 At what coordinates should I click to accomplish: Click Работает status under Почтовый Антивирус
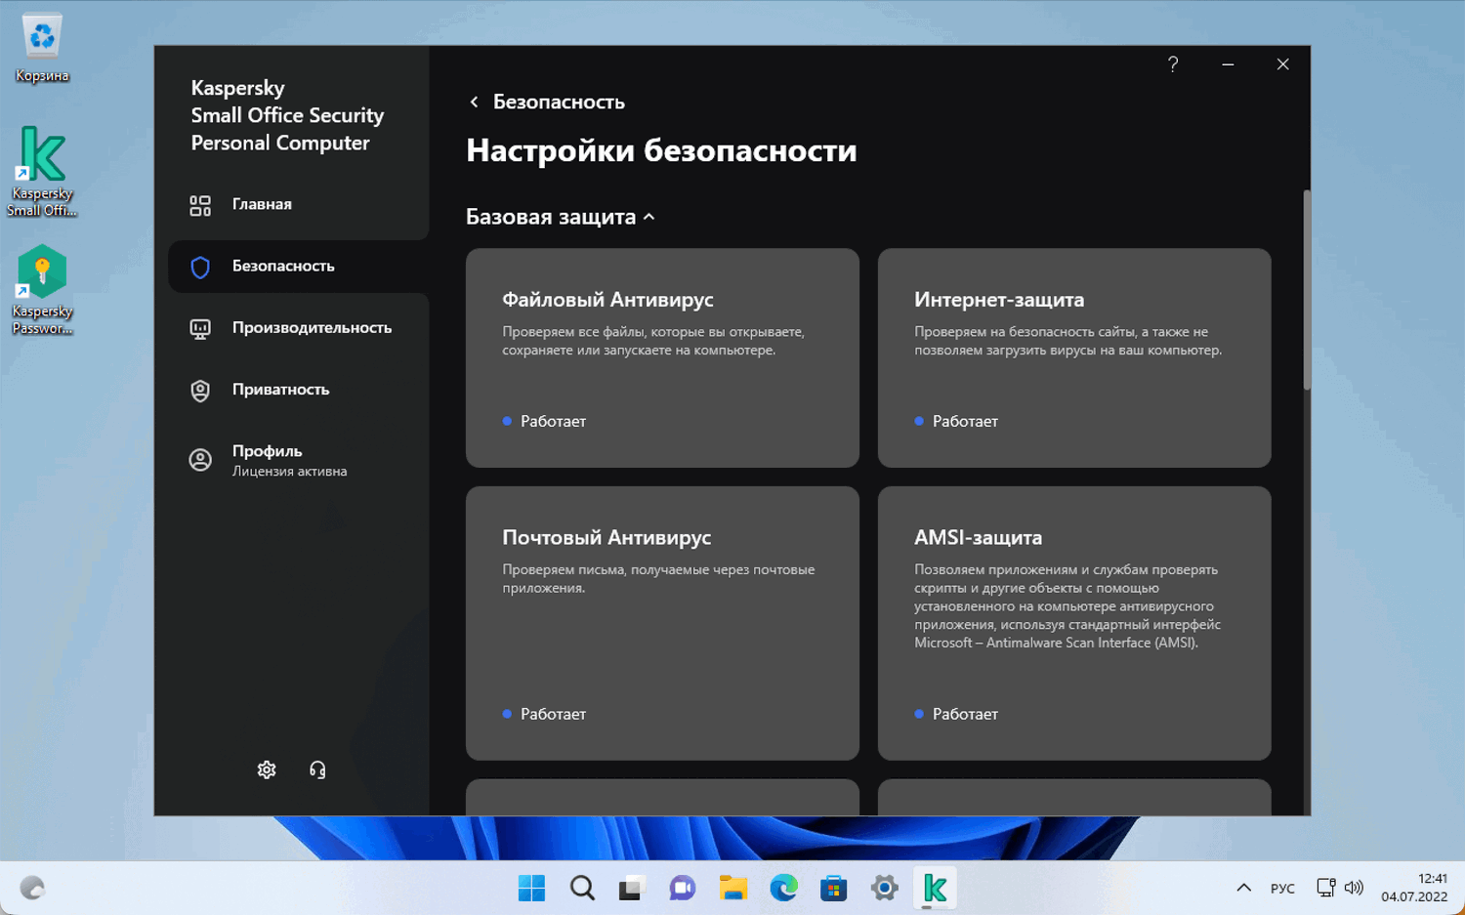coord(553,714)
